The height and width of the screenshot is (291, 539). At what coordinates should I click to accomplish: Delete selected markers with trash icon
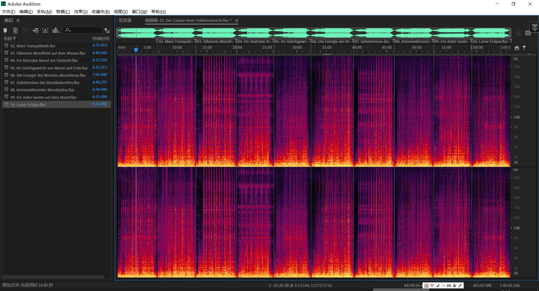15,30
